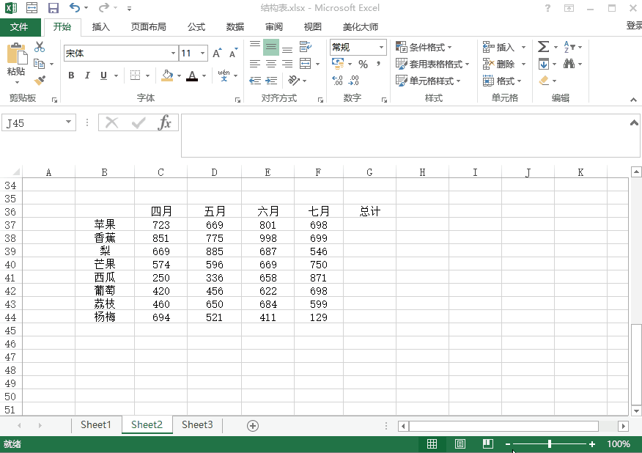Apply the font color A swatch
Viewport: 642px width, 453px height.
(x=192, y=75)
